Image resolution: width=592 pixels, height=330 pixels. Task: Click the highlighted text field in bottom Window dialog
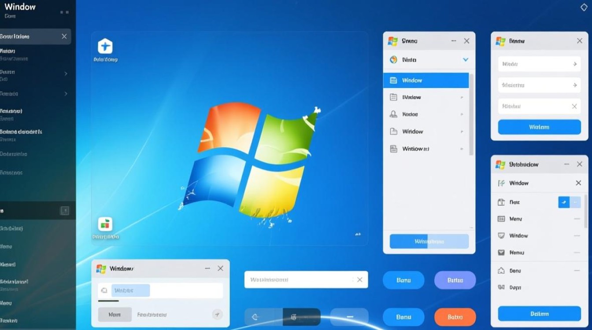(130, 290)
